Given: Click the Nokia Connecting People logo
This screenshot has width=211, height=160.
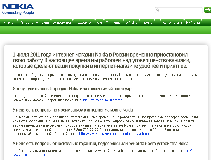Looking at the screenshot, I should [18, 9].
